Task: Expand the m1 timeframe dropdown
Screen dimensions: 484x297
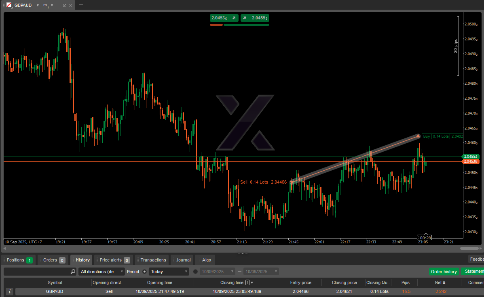Action: pos(52,5)
